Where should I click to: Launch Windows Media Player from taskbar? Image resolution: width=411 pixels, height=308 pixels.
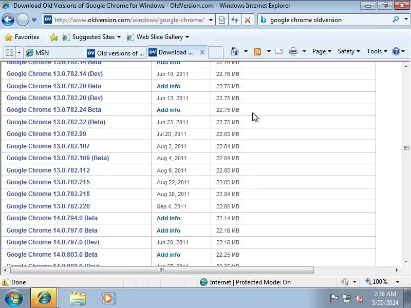pyautogui.click(x=108, y=298)
